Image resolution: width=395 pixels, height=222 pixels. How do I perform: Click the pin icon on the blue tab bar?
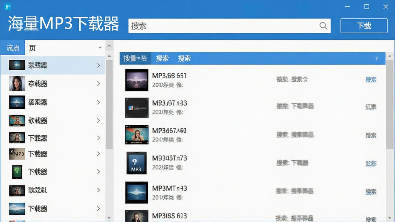(376, 59)
